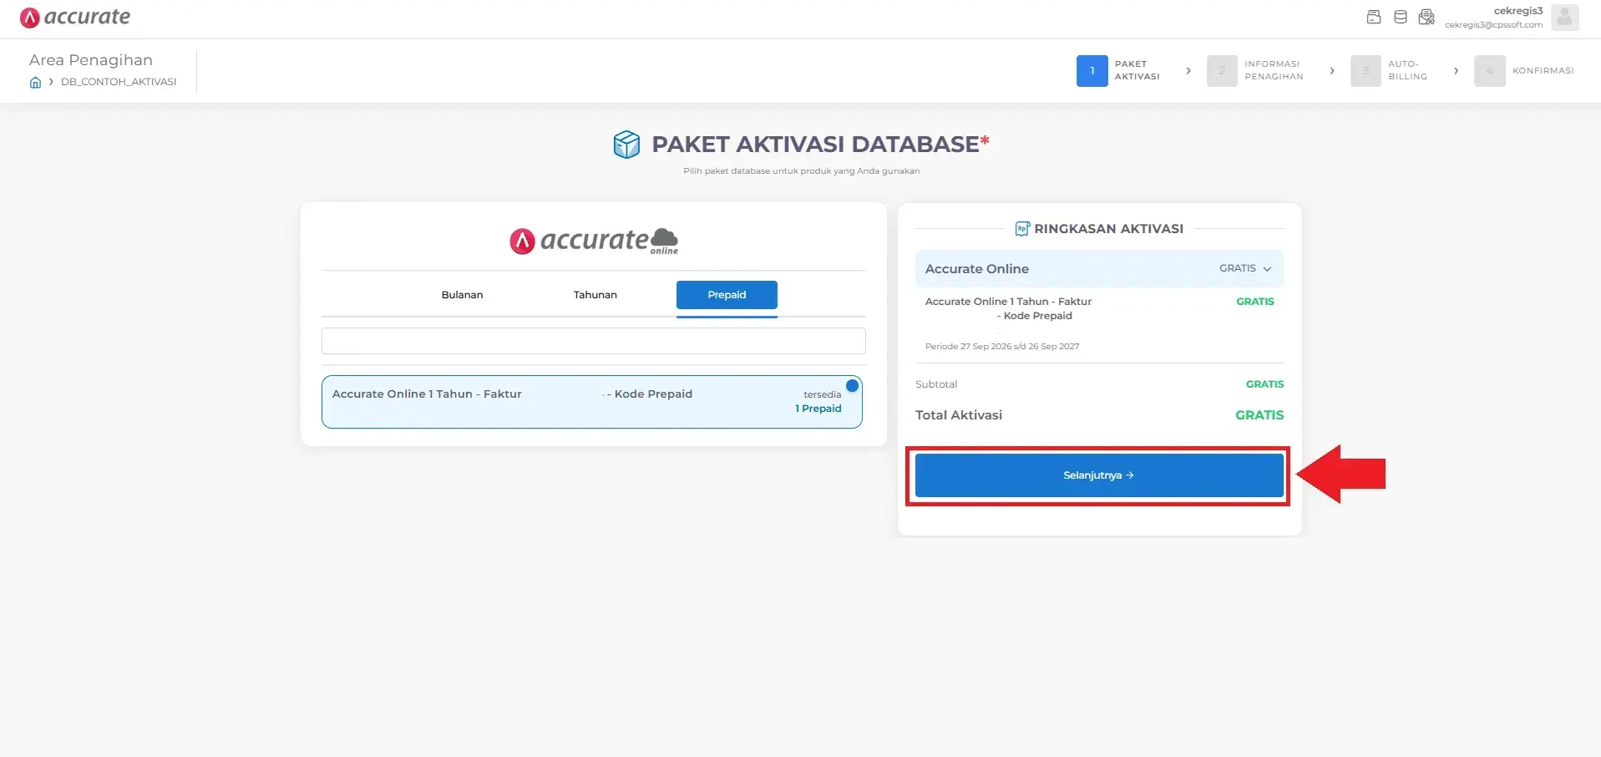
Task: Open the user avatar profile menu
Action: 1565,18
